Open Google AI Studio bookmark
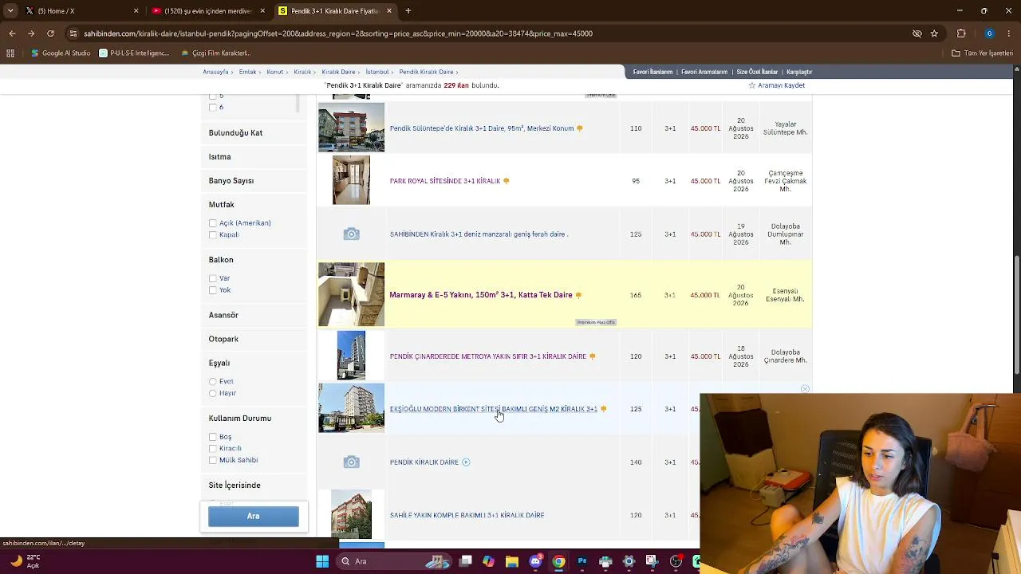 61,53
